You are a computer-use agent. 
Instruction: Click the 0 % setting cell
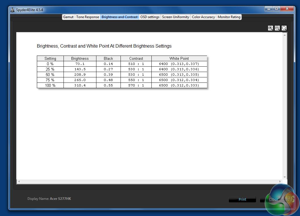tap(50, 64)
